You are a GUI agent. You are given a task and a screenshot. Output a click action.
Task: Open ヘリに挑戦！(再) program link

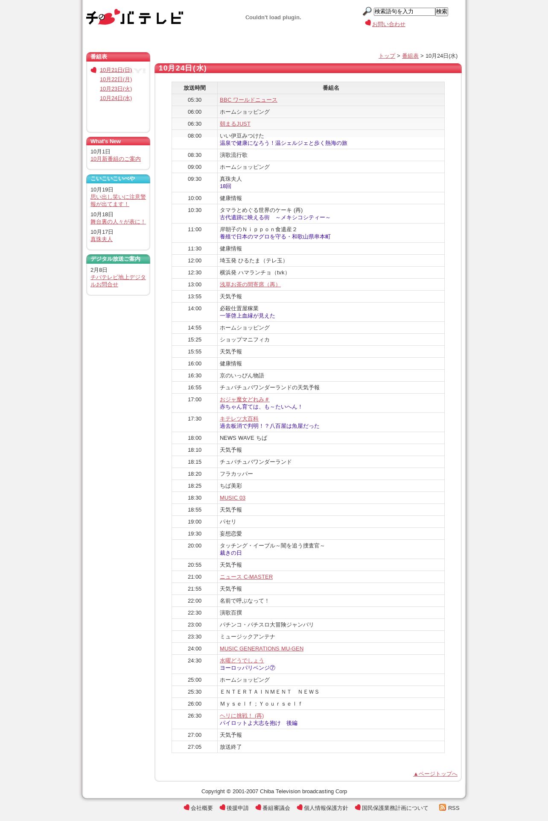pyautogui.click(x=242, y=716)
